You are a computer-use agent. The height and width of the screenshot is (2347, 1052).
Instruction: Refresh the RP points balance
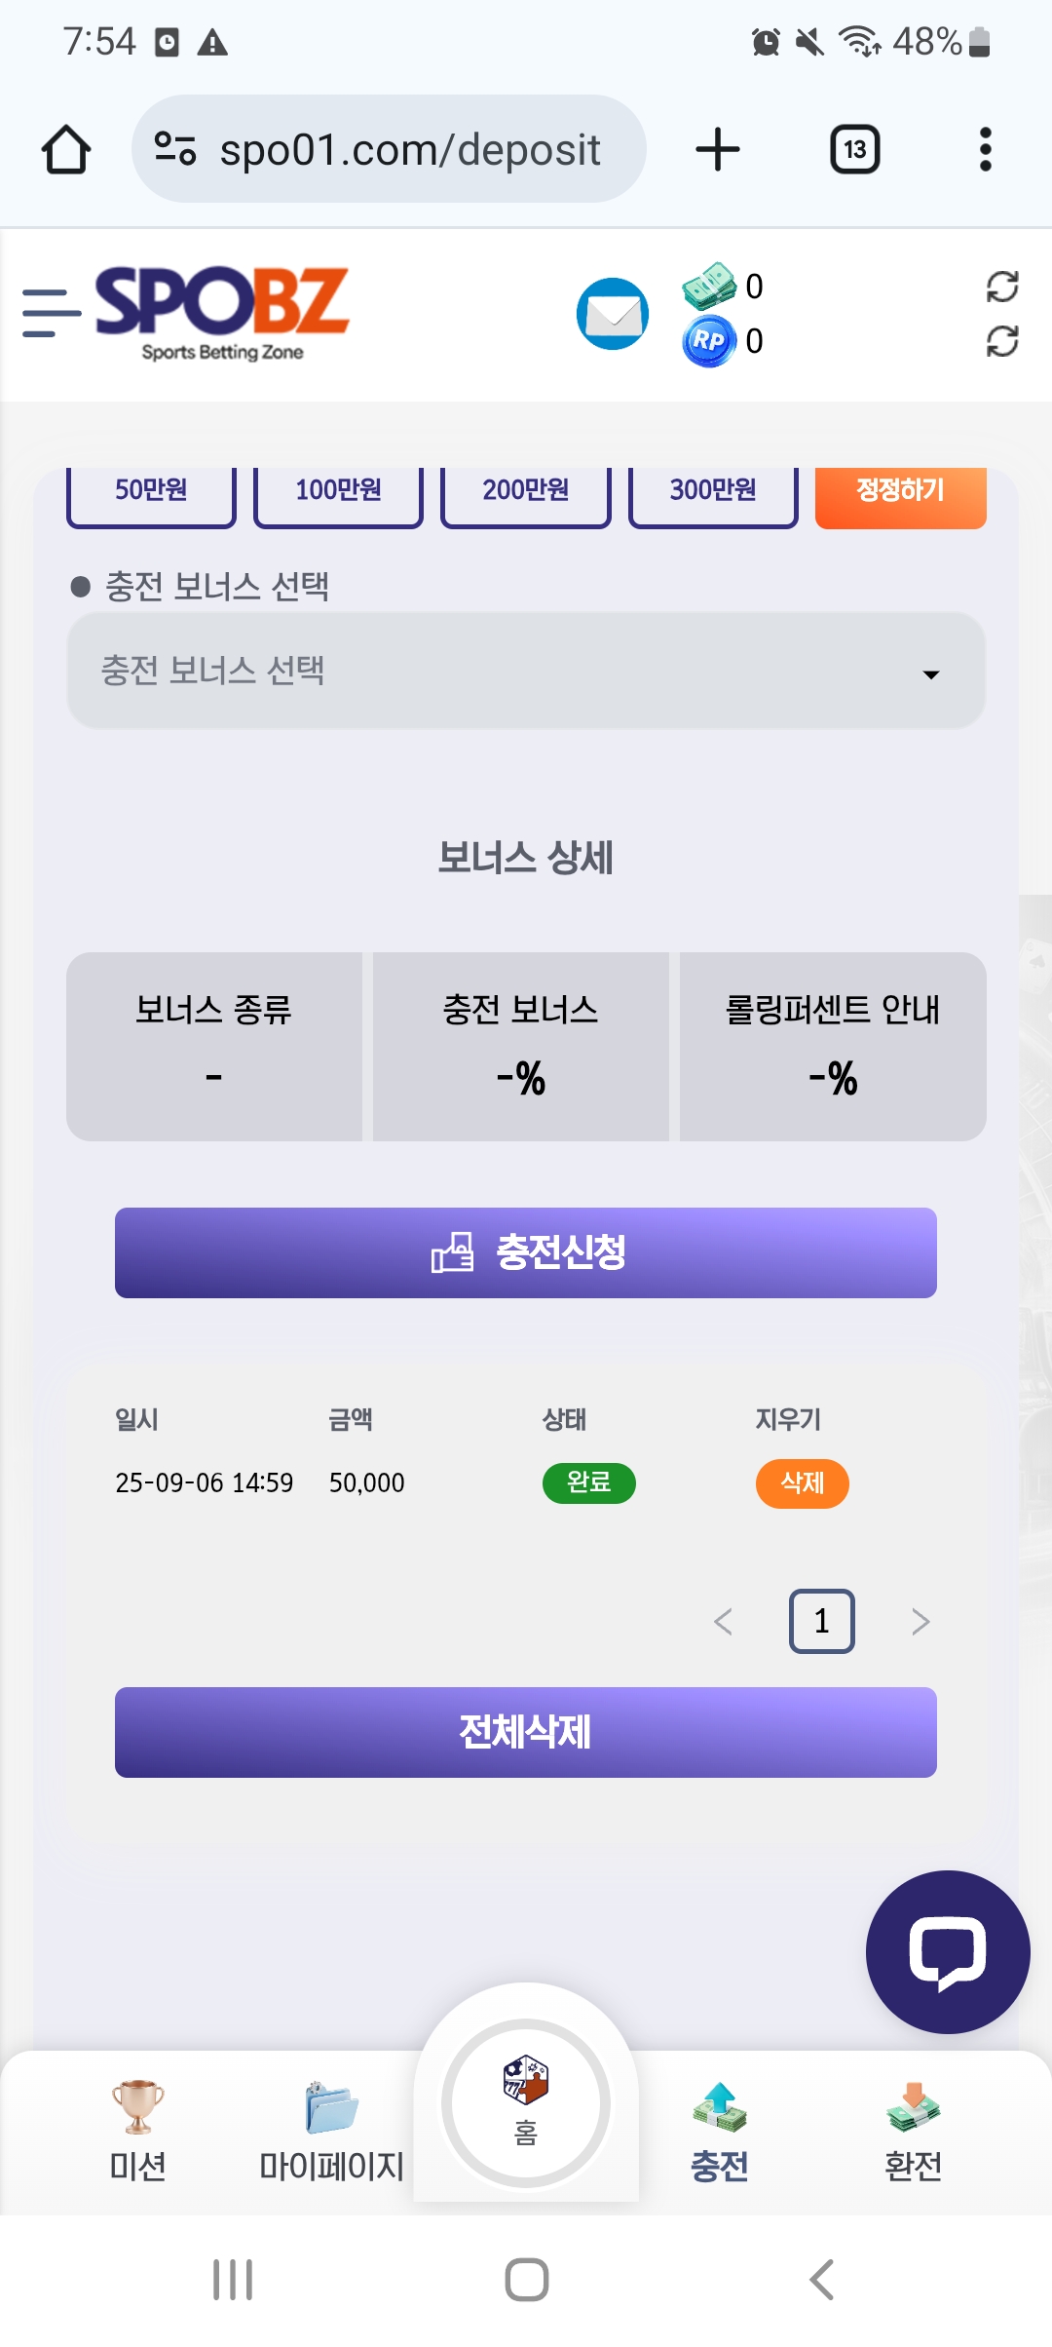tap(1002, 341)
